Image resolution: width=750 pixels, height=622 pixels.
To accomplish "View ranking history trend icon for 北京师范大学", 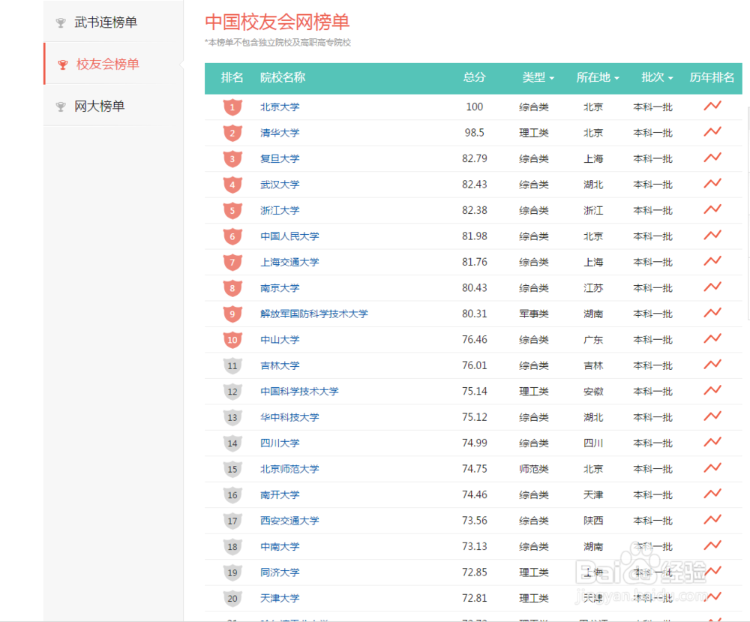I will 712,467.
